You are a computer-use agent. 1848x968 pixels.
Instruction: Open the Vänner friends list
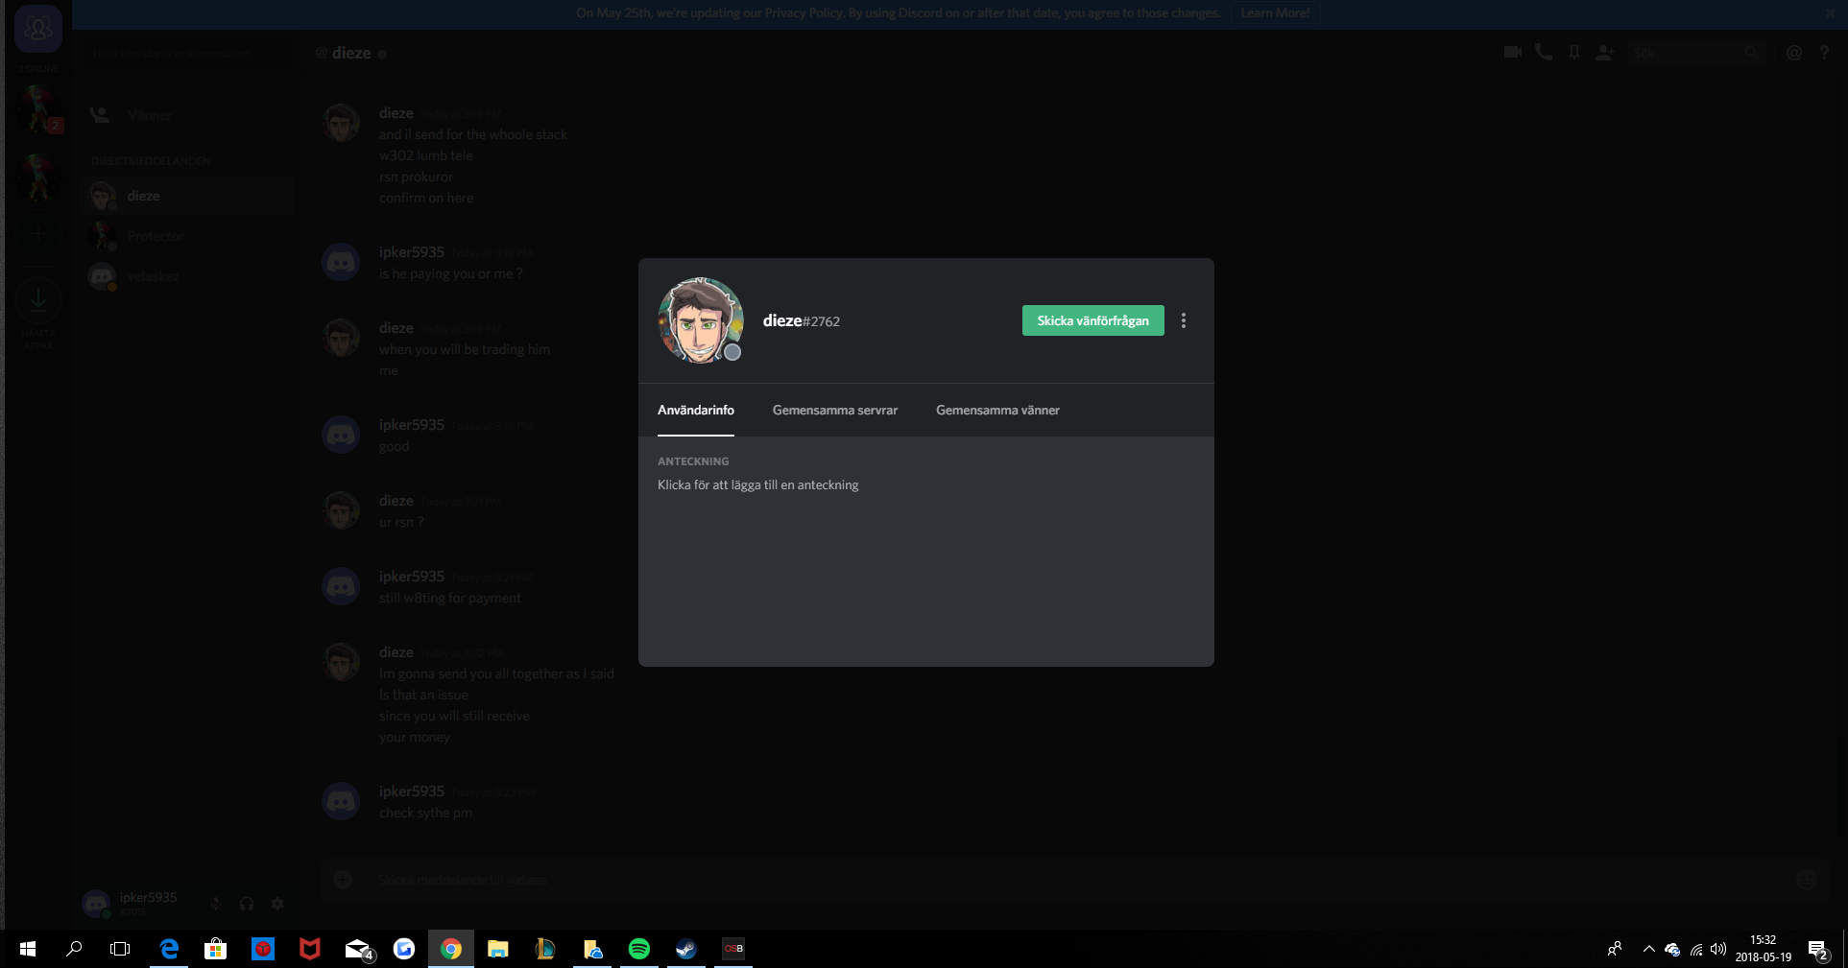click(x=187, y=115)
